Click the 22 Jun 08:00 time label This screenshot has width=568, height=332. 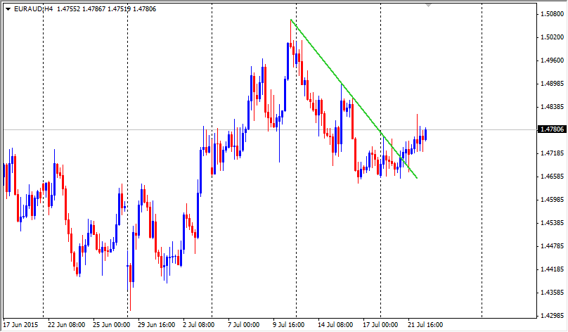click(66, 325)
